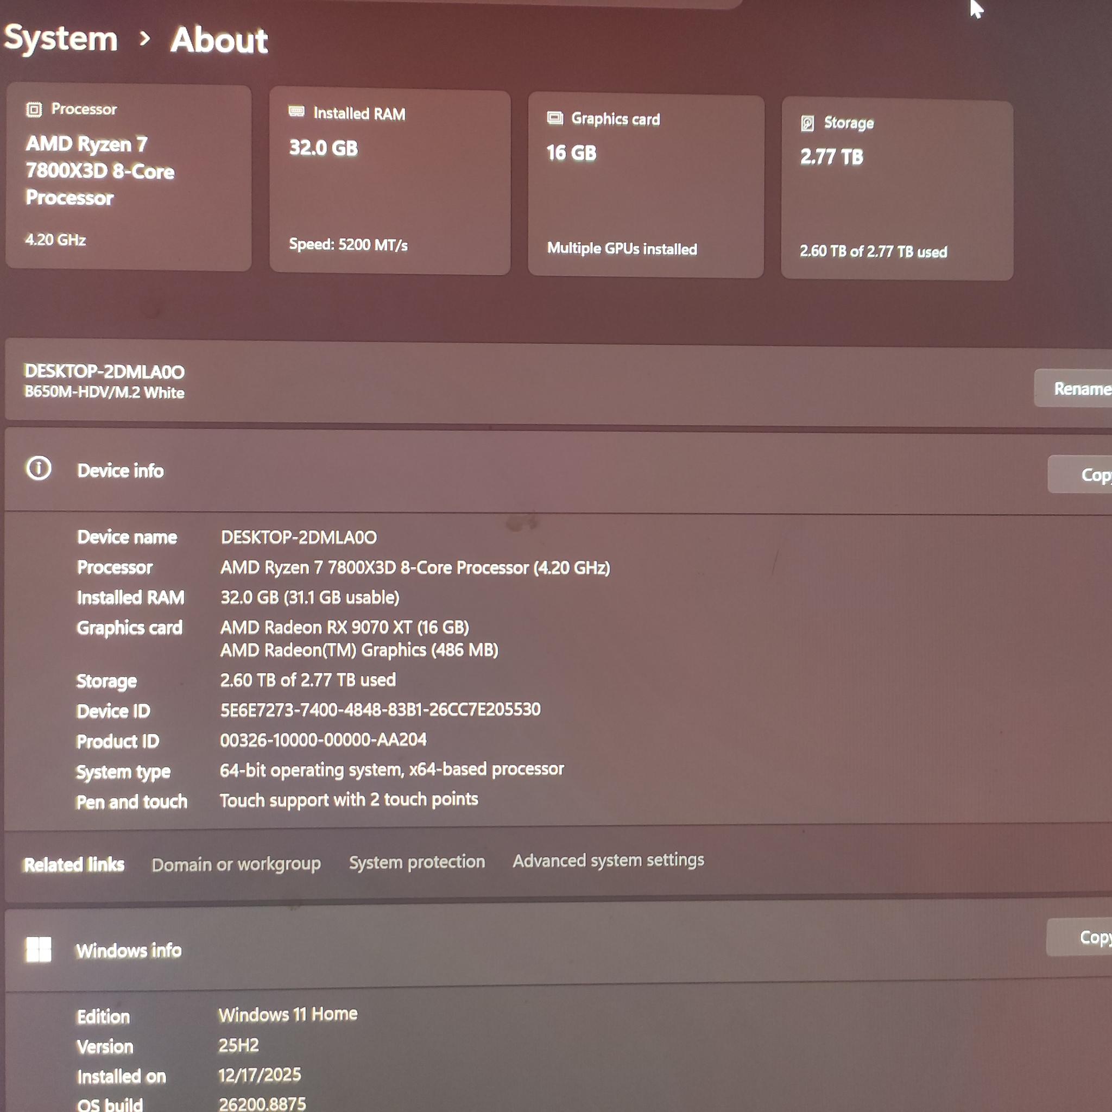Click '32.0 GB (31.1 GB usable)' value
This screenshot has width=1112, height=1112.
click(x=310, y=597)
